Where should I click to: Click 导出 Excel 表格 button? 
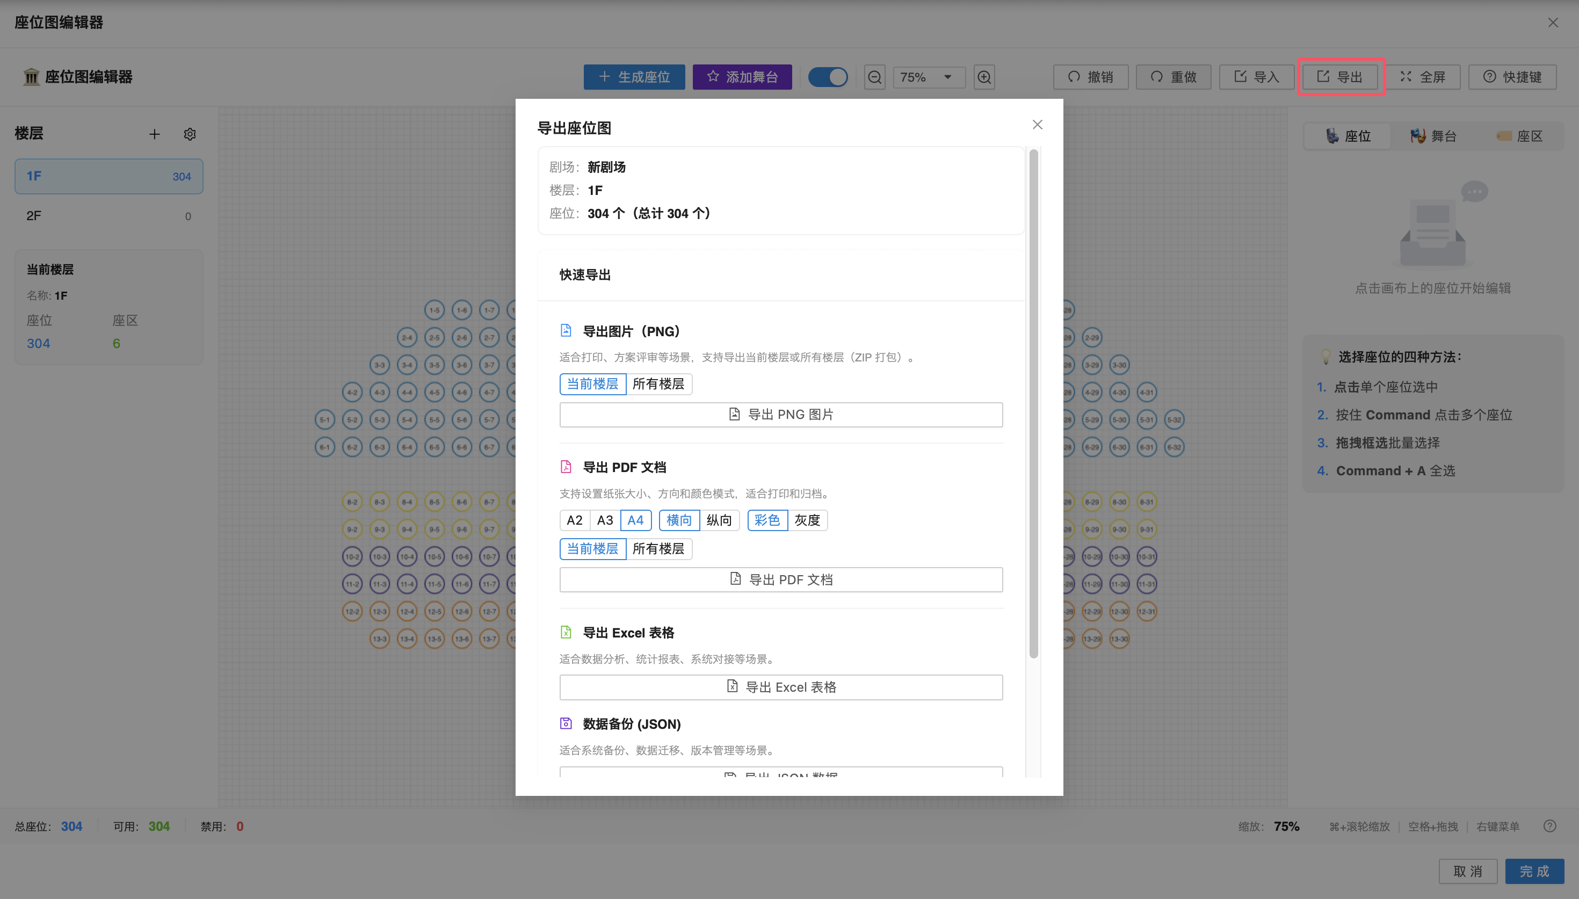click(781, 687)
